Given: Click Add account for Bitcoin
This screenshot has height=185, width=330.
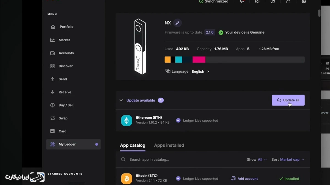Looking at the screenshot, I should point(244,178).
